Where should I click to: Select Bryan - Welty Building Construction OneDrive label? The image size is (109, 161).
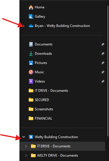click(62, 26)
